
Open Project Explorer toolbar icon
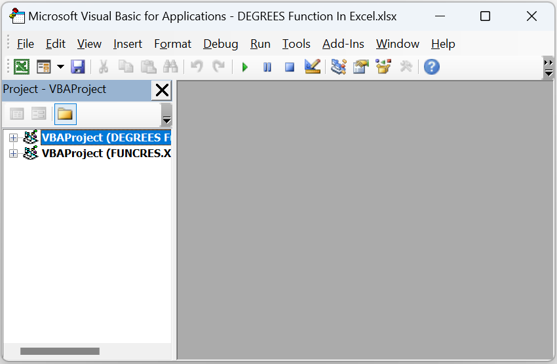pos(339,67)
